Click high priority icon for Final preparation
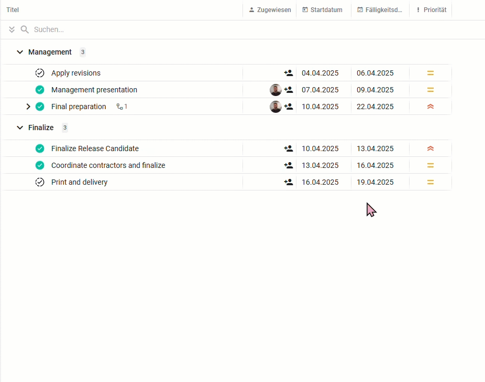Viewport: 485px width, 382px height. coord(430,107)
